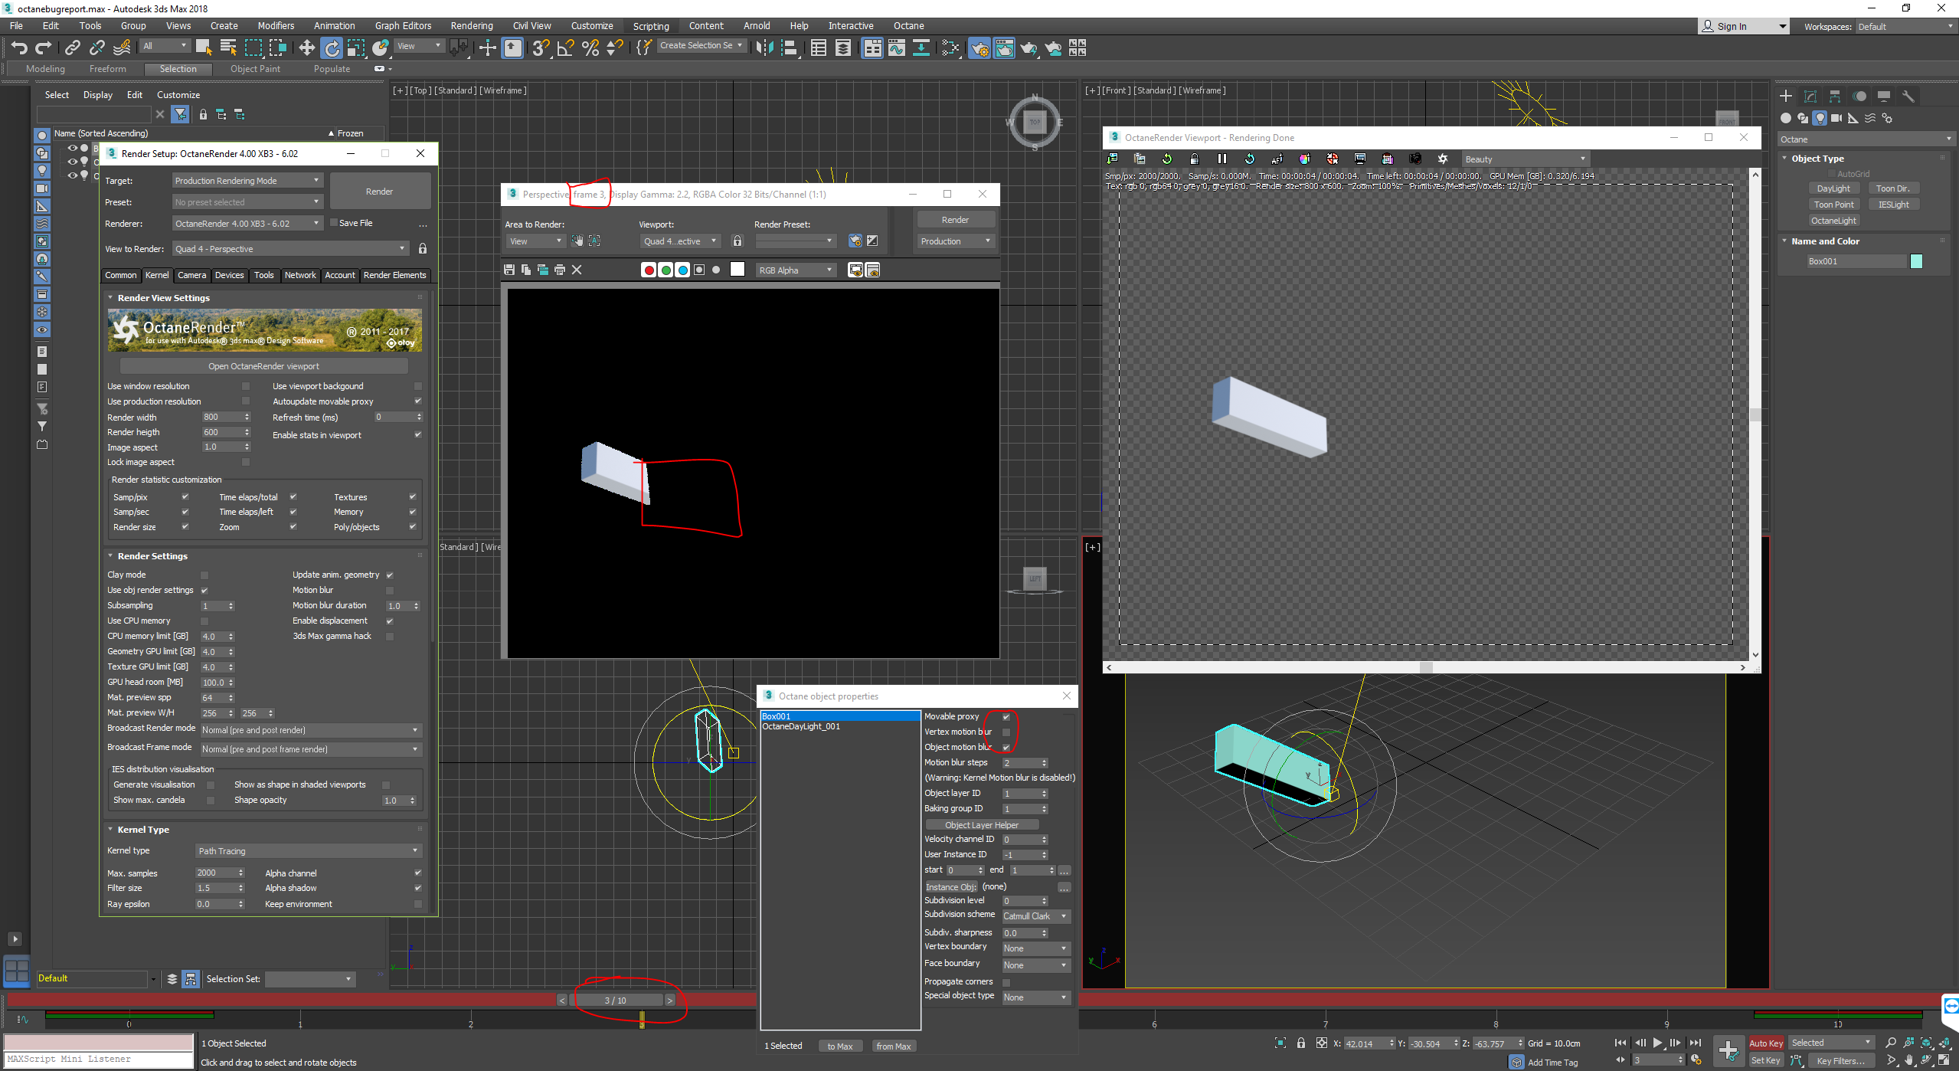The image size is (1959, 1071).
Task: Open the Rendering menu
Action: click(x=471, y=25)
